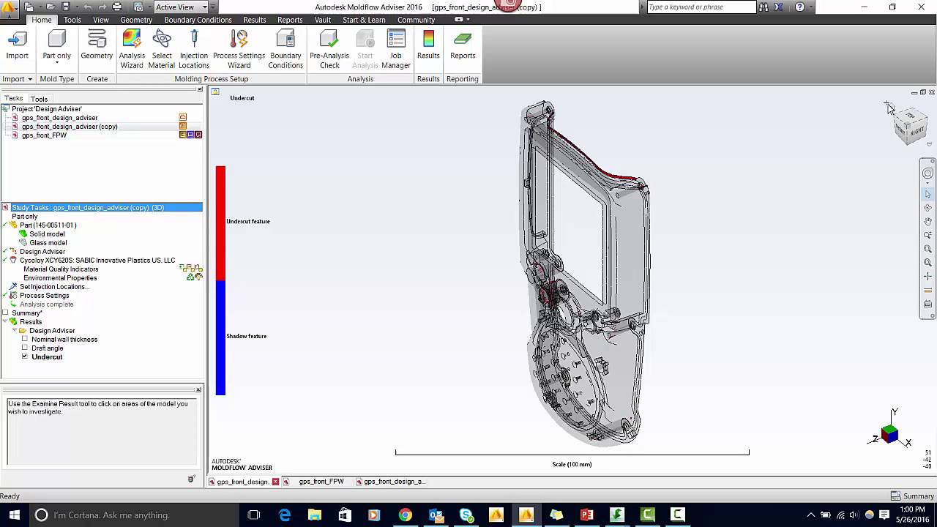Click the red Undercut feature legend color
The image size is (937, 527).
(x=220, y=223)
